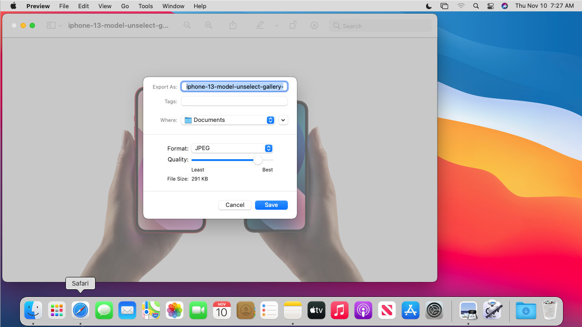This screenshot has width=582, height=327.
Task: Click the Search field in Preview toolbar
Action: point(380,25)
